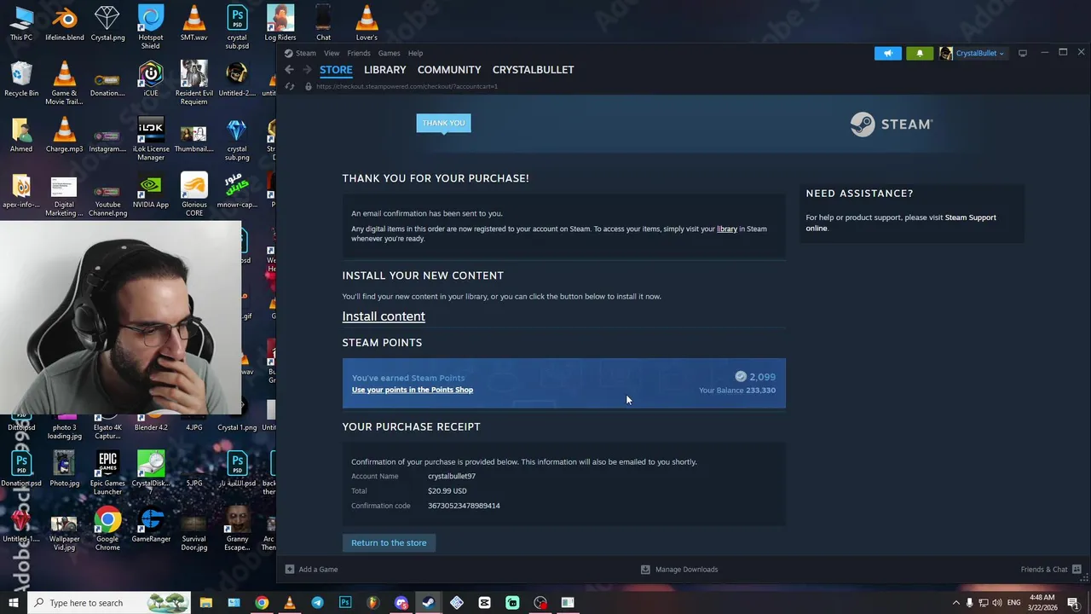Click the Steam taskbar icon
Screen dimensions: 1091x614
(x=429, y=603)
